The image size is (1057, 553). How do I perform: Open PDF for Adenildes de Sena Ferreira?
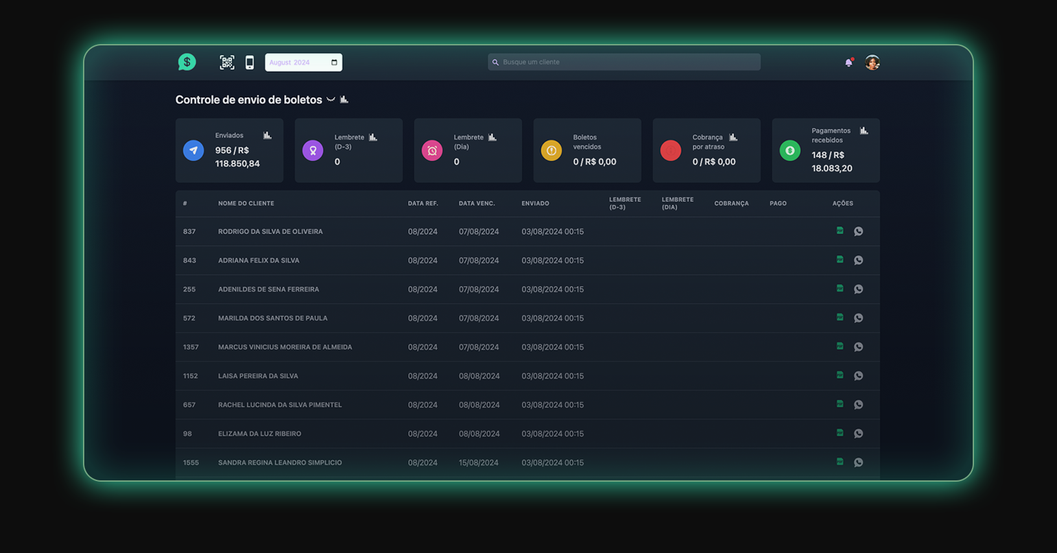(840, 288)
